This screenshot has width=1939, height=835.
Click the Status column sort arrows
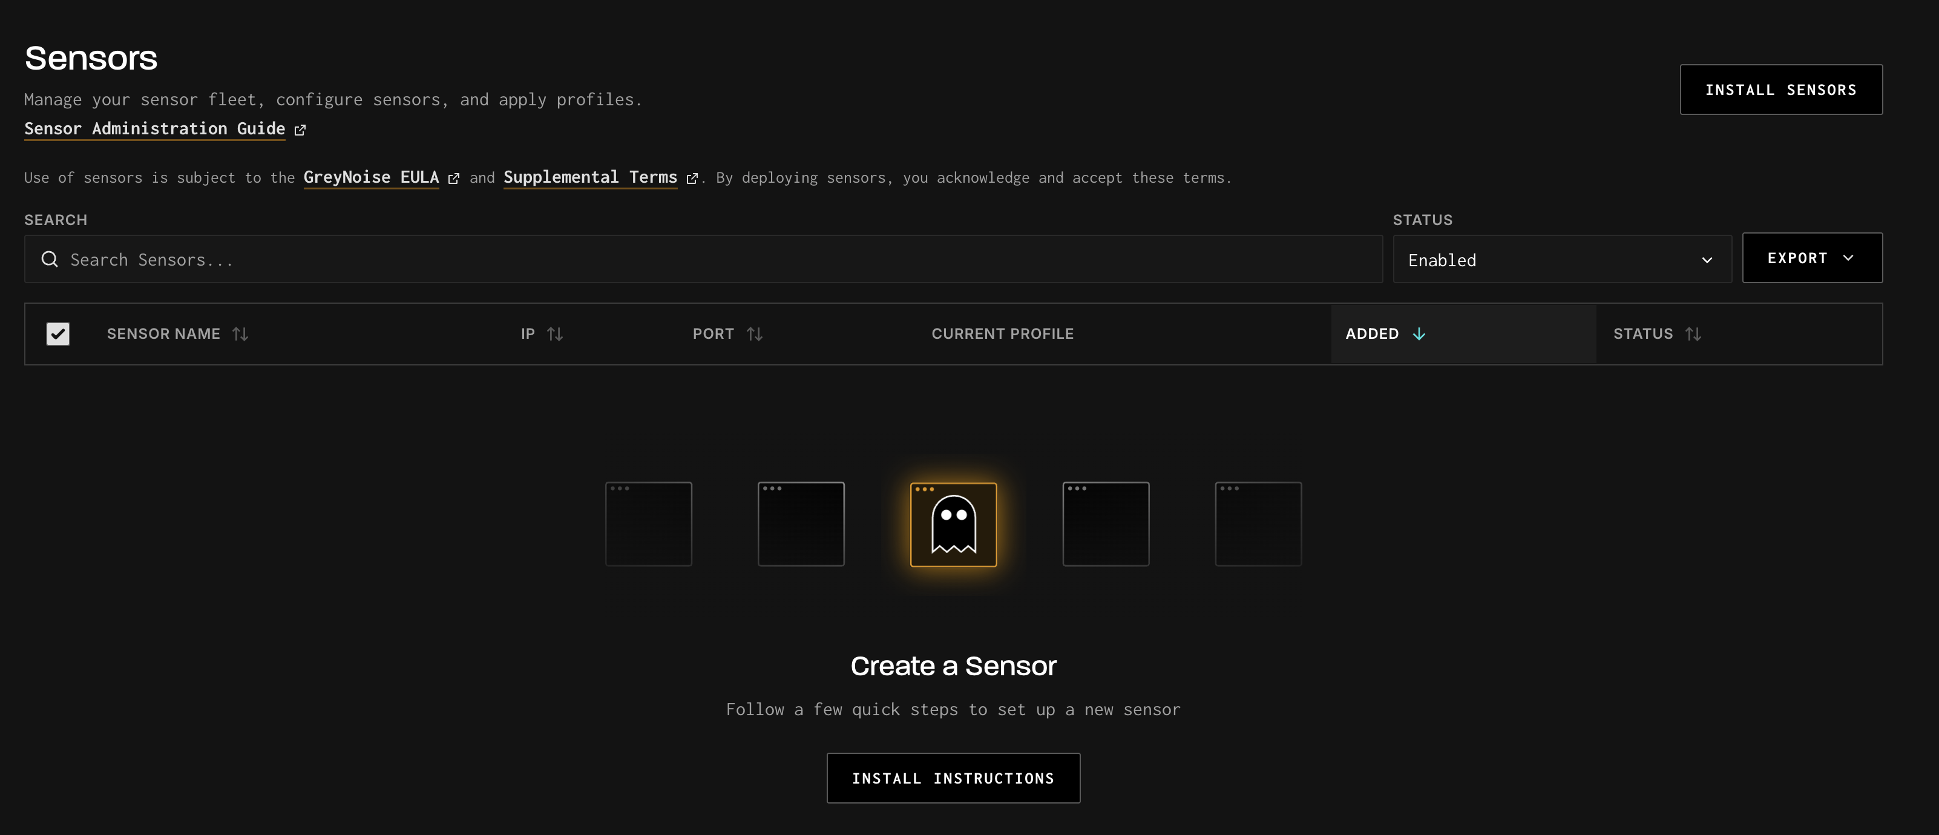pyautogui.click(x=1693, y=334)
